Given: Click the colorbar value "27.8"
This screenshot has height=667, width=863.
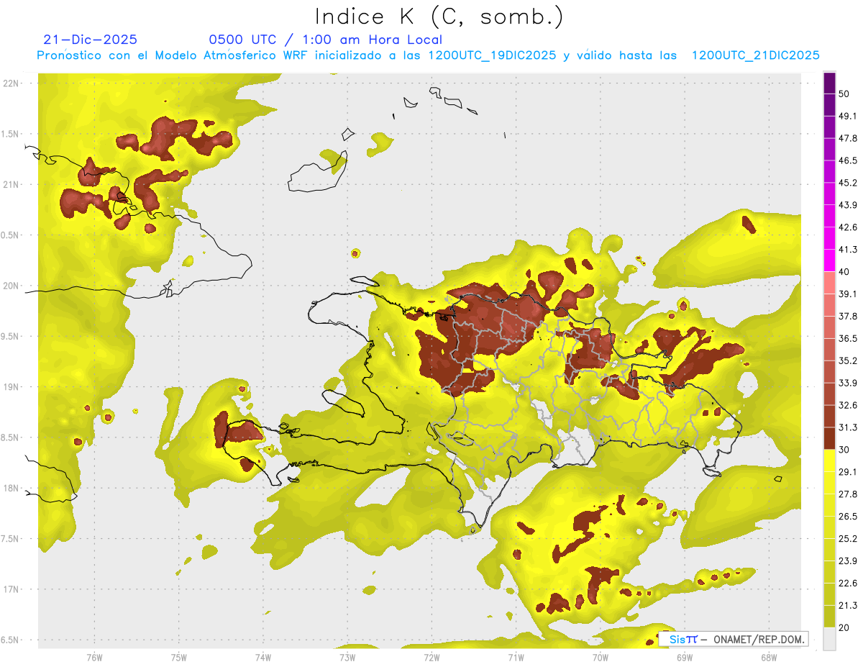Looking at the screenshot, I should point(848,494).
